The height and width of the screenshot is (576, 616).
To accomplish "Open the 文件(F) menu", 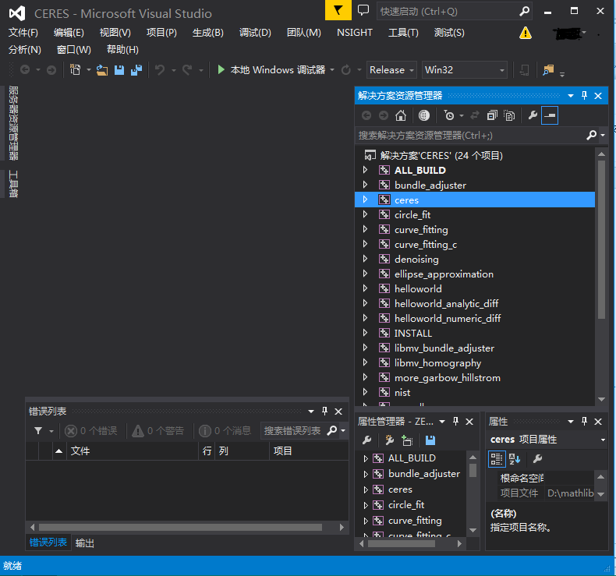I will [23, 33].
